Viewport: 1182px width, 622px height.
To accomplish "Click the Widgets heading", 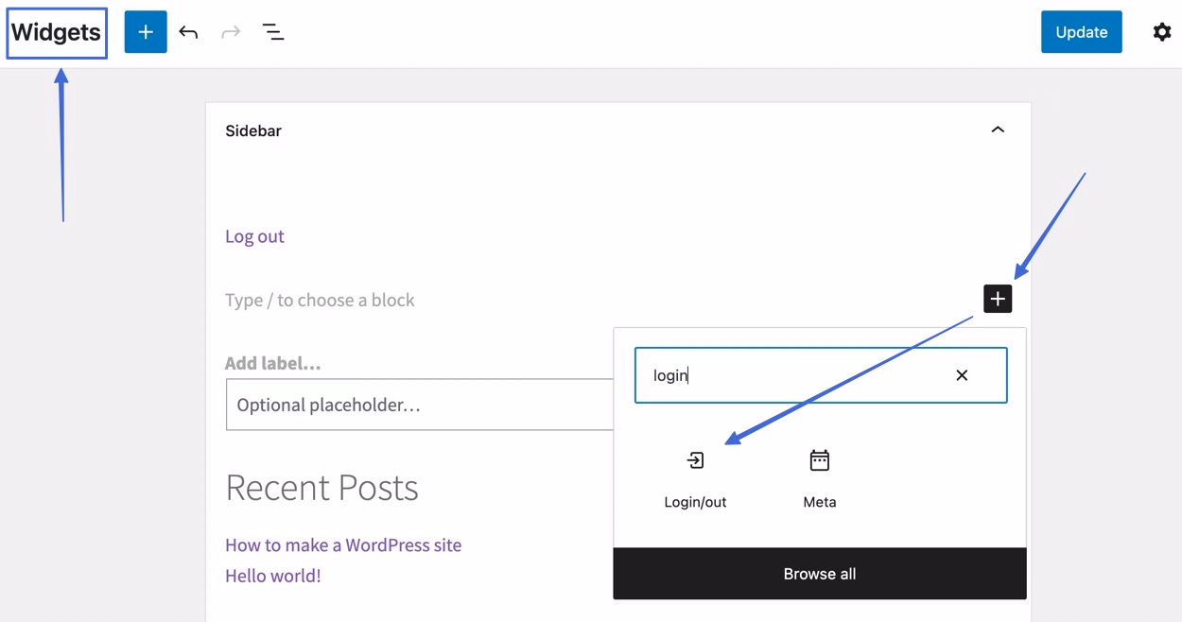I will click(56, 32).
